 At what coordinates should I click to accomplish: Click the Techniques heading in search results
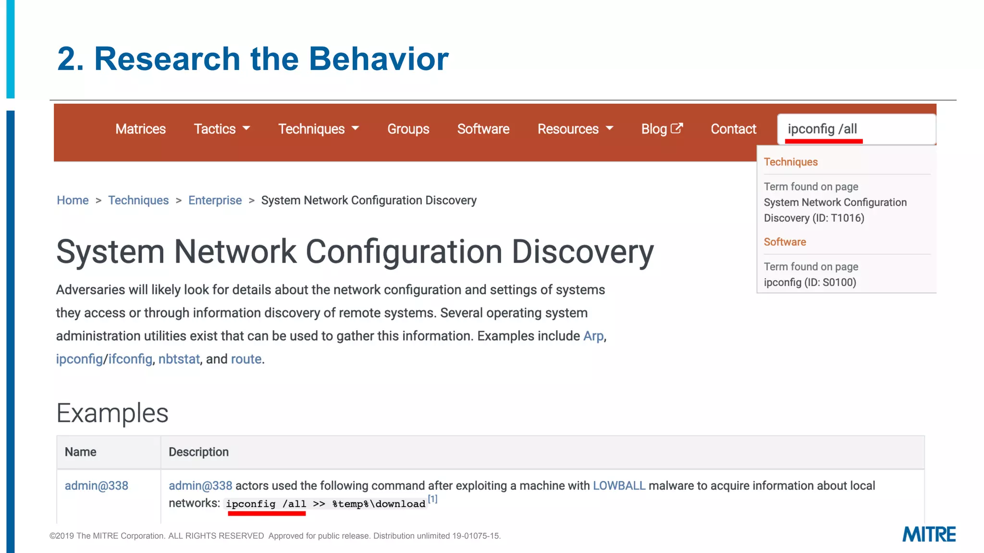click(791, 162)
